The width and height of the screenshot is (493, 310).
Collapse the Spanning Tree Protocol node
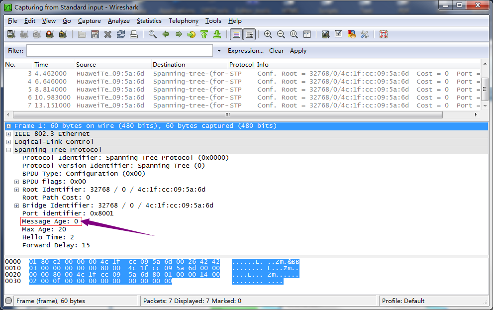tap(9, 150)
